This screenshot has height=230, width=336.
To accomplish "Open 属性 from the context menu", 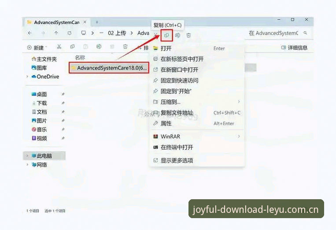I will coord(197,124).
